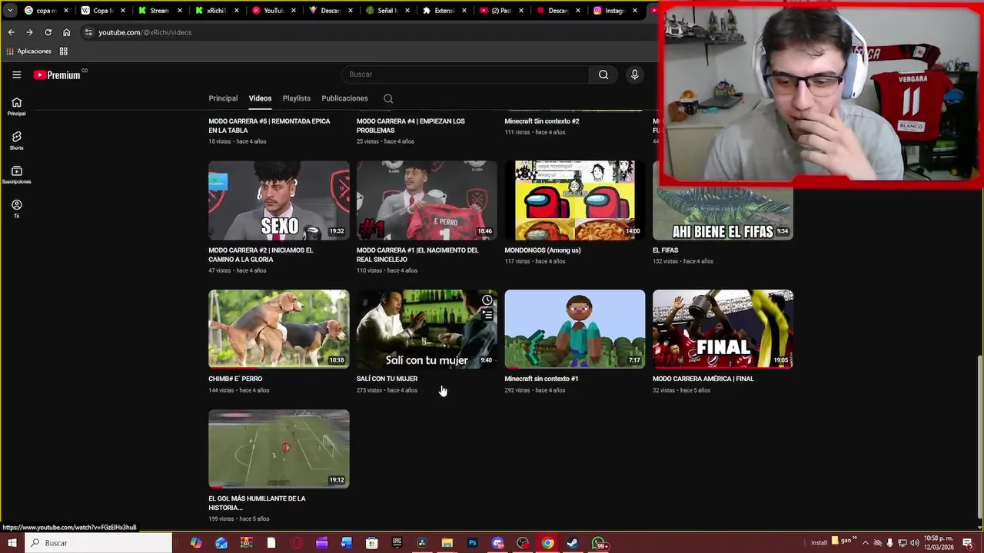
Task: Open WhatsApp with 99+ badge in taskbar
Action: [600, 543]
